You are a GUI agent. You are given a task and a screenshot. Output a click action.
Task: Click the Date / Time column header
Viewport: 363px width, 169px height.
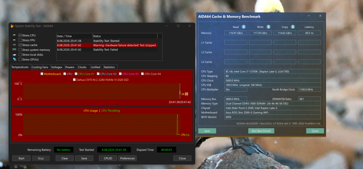click(74, 36)
